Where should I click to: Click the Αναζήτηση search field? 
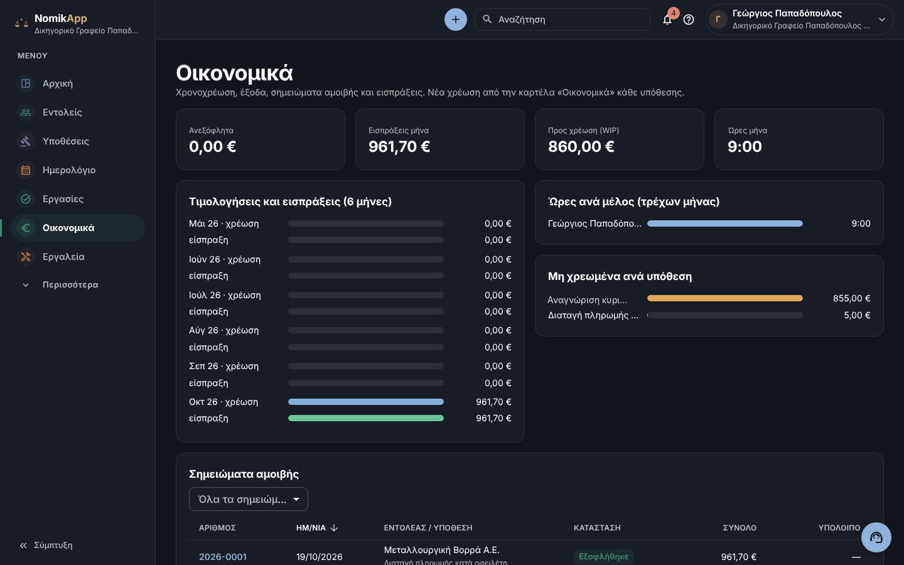click(562, 19)
